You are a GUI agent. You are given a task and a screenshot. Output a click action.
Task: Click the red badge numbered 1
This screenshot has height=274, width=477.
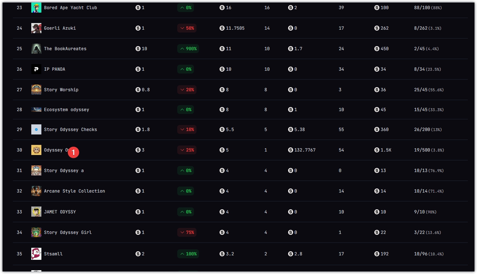[73, 152]
